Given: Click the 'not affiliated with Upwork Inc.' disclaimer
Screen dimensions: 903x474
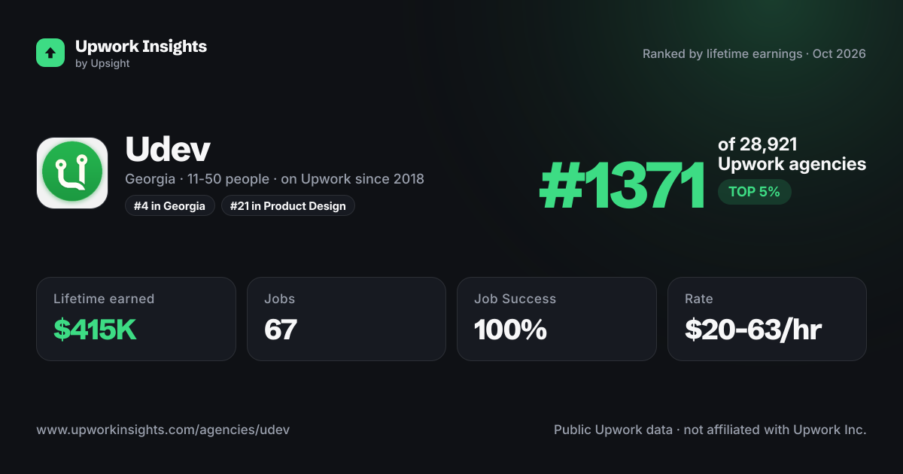Looking at the screenshot, I should (x=774, y=430).
